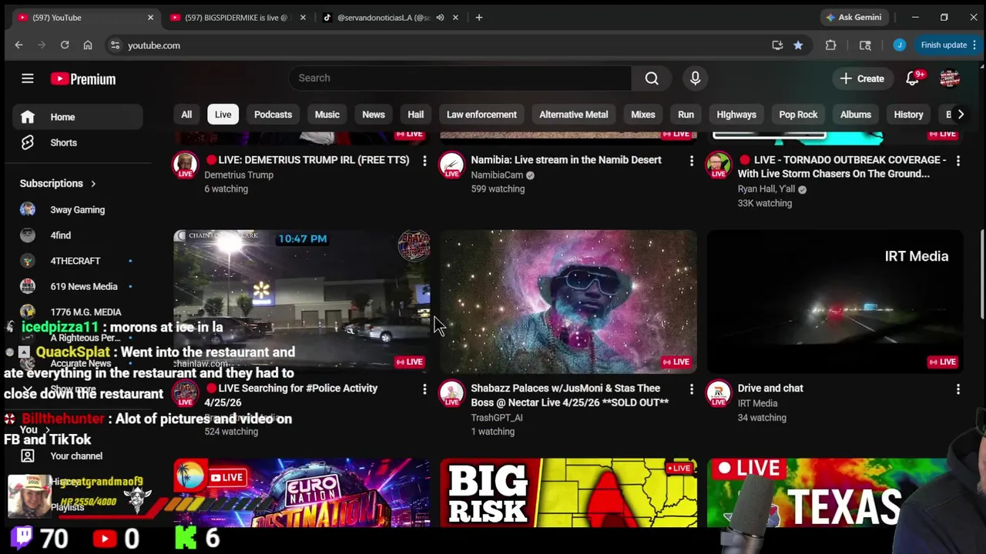
Task: Select the News filter chip
Action: 374,115
